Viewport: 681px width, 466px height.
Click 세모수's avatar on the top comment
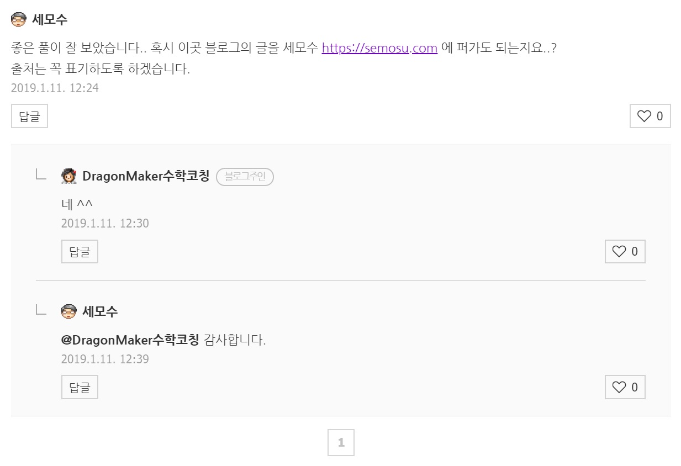click(x=19, y=20)
